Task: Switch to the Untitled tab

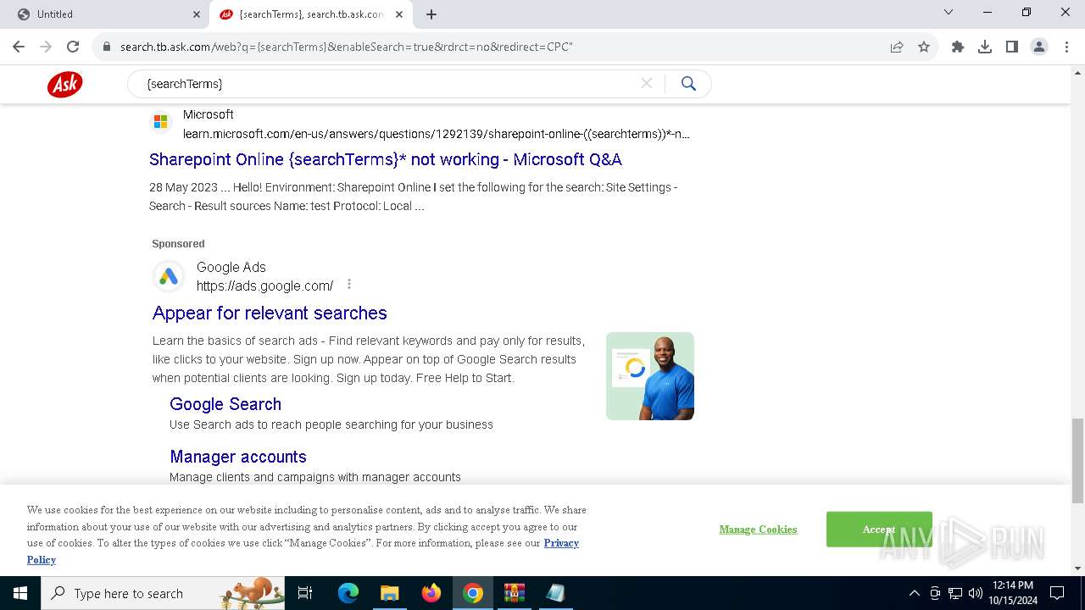Action: coord(105,14)
